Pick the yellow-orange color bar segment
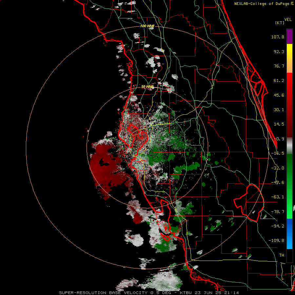 click(289, 58)
